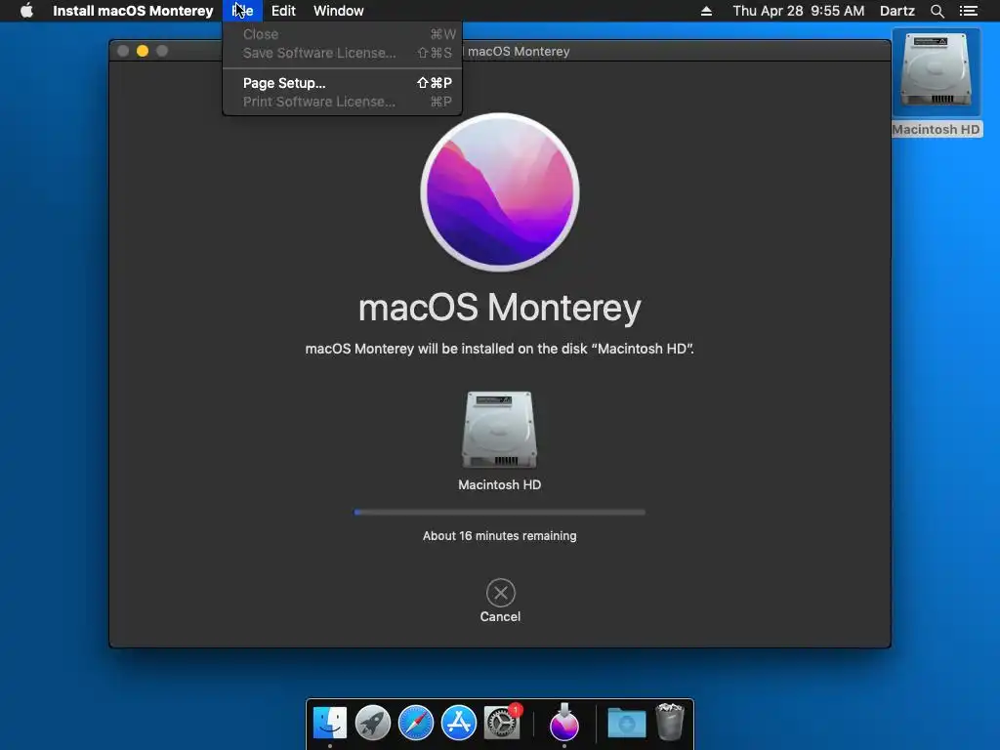Open Macintosh HD desktop drive icon
Image resolution: width=1000 pixels, height=750 pixels.
tap(937, 71)
